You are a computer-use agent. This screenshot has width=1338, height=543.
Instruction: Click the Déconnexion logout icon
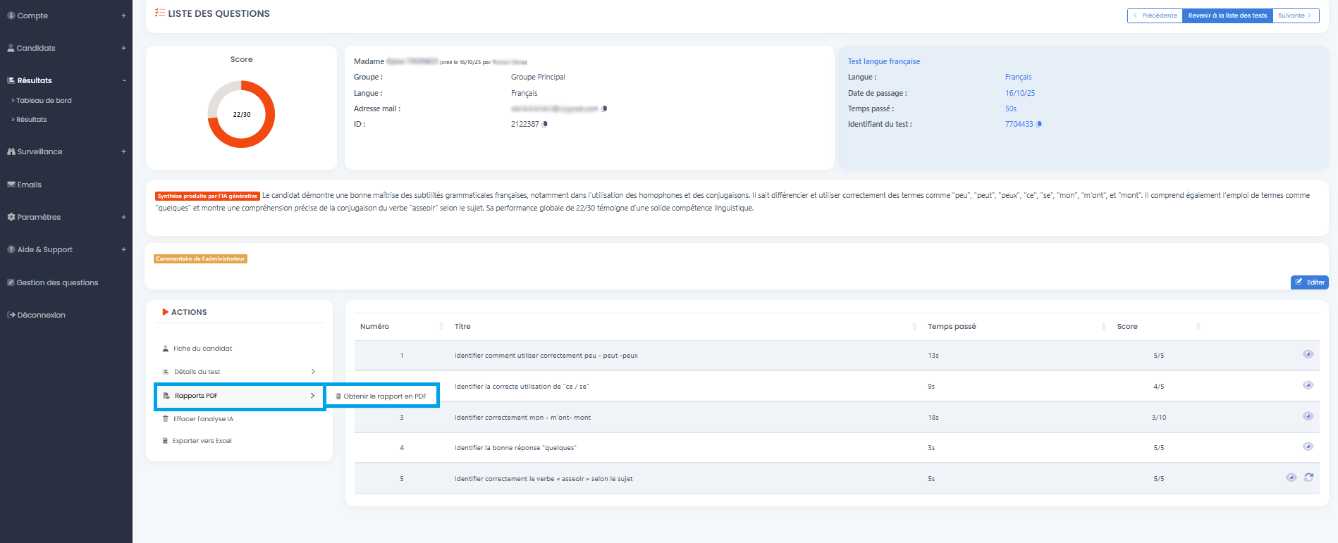point(11,315)
